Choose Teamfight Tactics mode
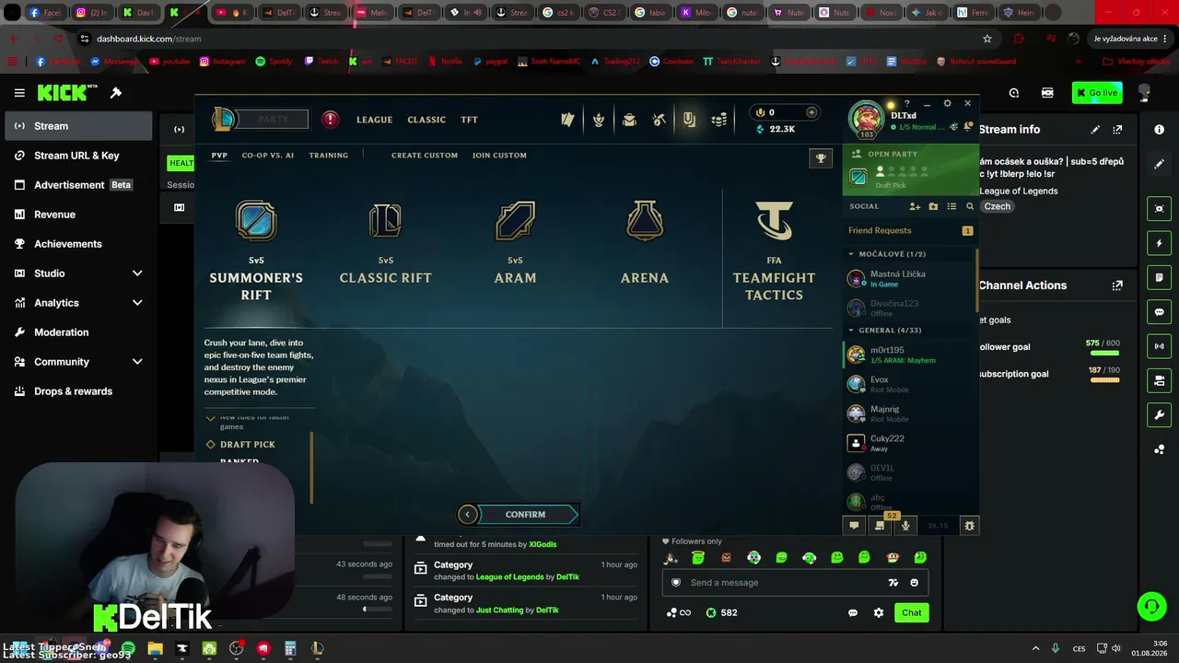This screenshot has height=663, width=1179. coord(774,250)
